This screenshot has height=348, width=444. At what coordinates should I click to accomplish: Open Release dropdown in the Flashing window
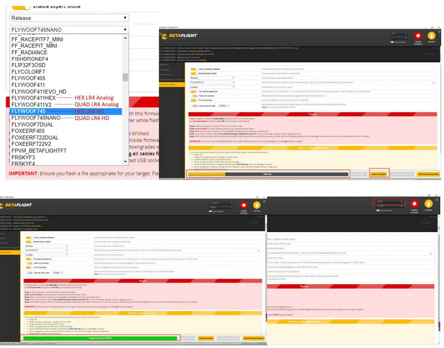tap(212, 78)
